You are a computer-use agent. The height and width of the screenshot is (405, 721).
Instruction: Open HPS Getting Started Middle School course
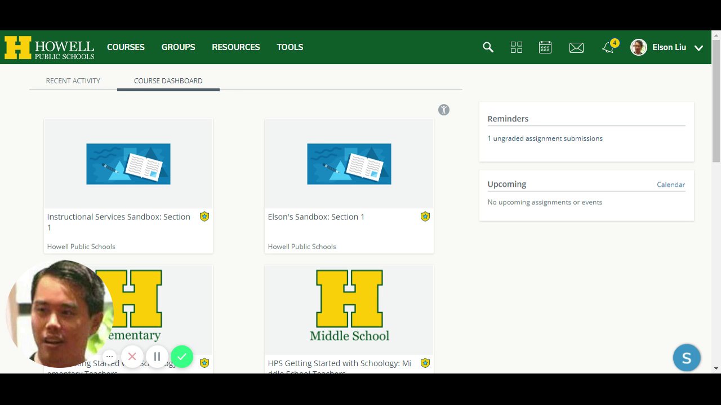coord(340,367)
